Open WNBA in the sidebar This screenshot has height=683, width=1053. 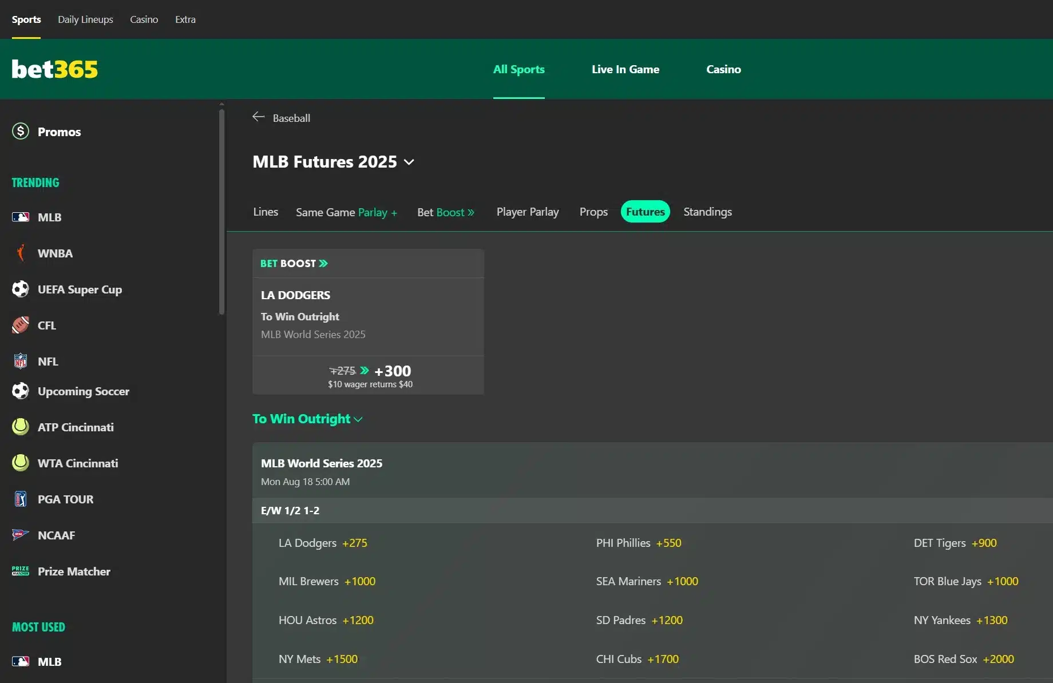(x=55, y=253)
